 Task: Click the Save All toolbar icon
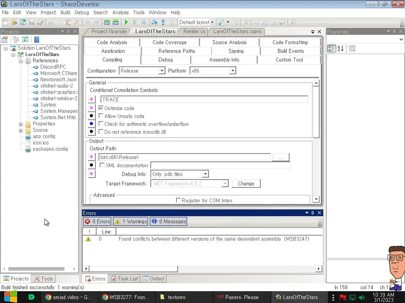40,22
